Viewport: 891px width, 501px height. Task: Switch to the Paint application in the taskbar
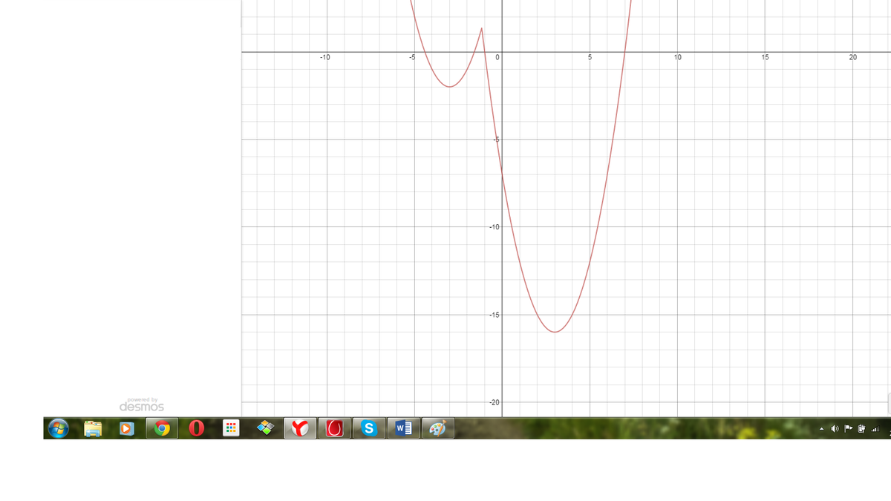coord(438,428)
